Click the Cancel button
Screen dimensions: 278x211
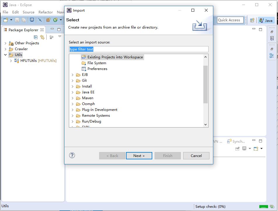(196, 156)
